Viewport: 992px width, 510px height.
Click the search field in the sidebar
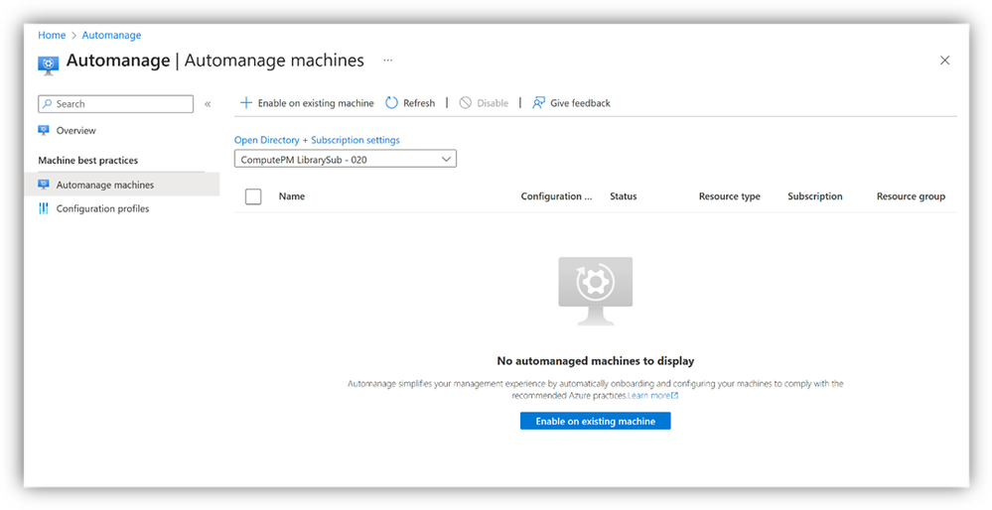(116, 104)
